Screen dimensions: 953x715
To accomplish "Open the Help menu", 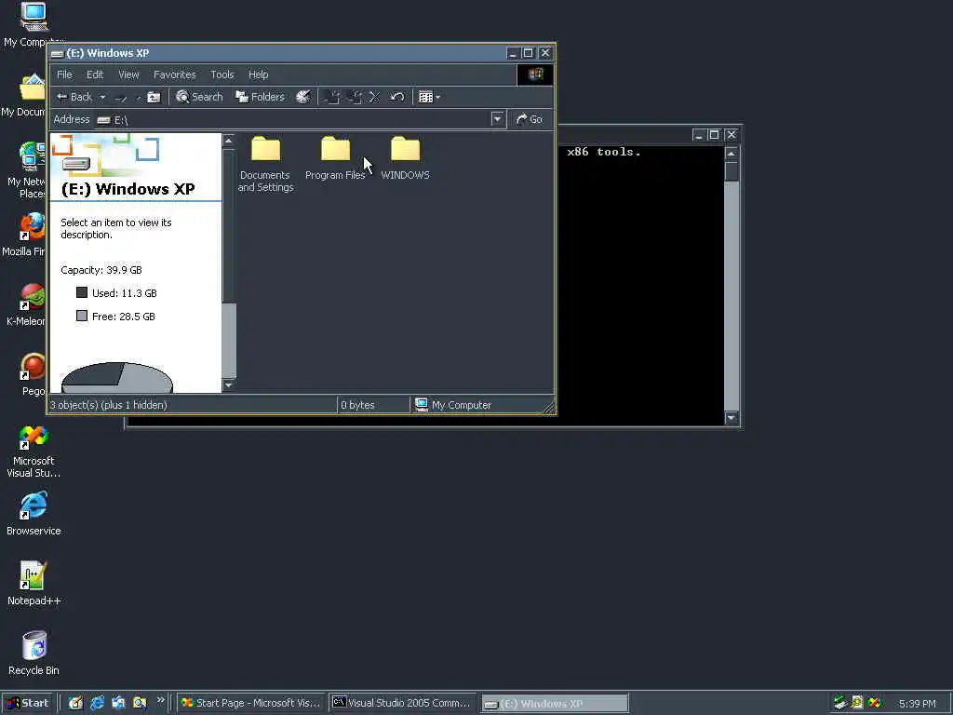I will click(x=259, y=74).
